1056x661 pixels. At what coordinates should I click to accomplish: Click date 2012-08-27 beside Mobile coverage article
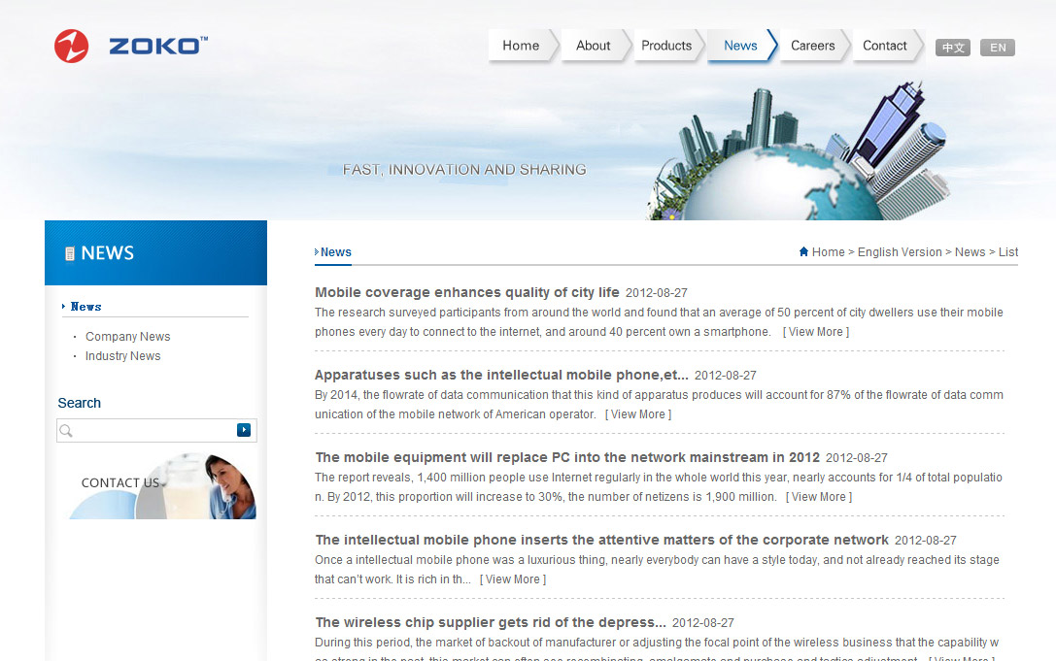point(657,293)
